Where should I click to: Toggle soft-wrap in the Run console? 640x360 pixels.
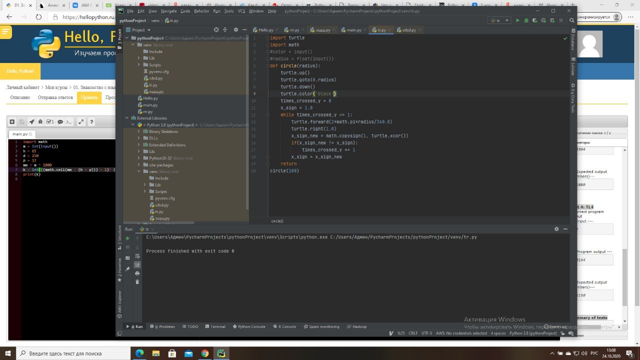pyautogui.click(x=137, y=256)
